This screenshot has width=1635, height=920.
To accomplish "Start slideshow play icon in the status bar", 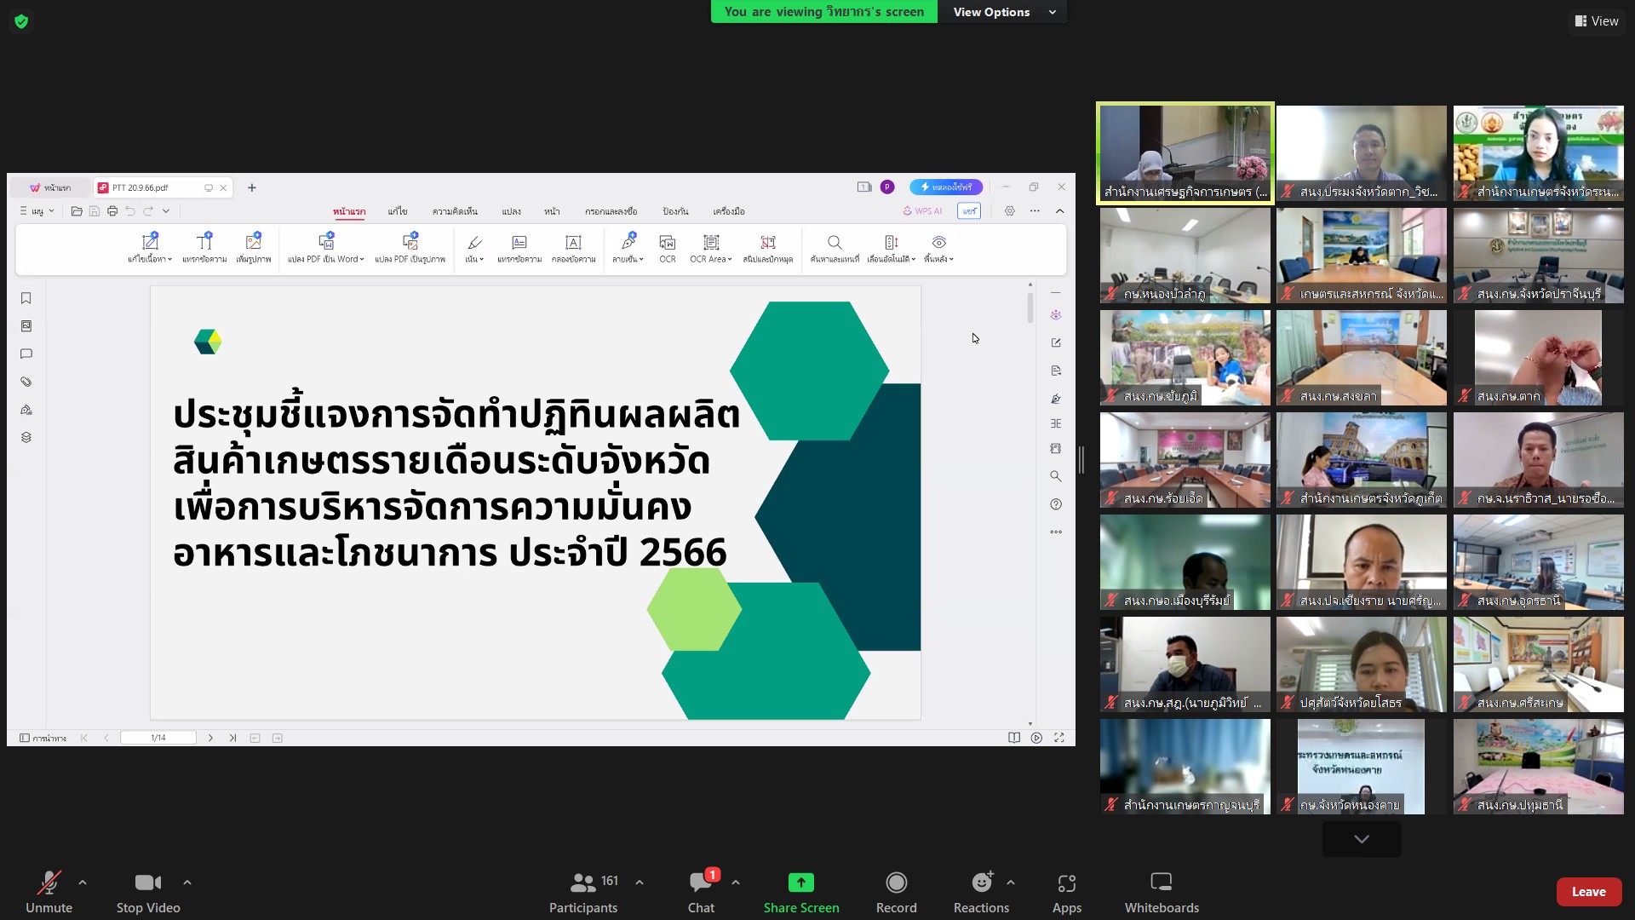I will coord(1036,738).
